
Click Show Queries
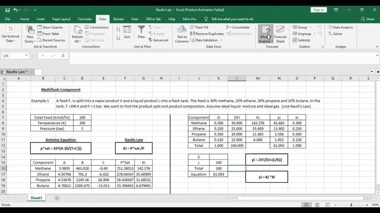(50, 27)
